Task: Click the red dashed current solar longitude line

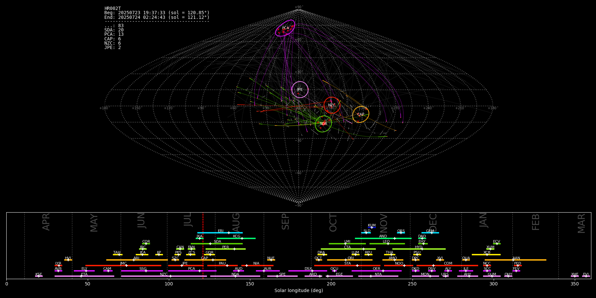Action: (203, 245)
